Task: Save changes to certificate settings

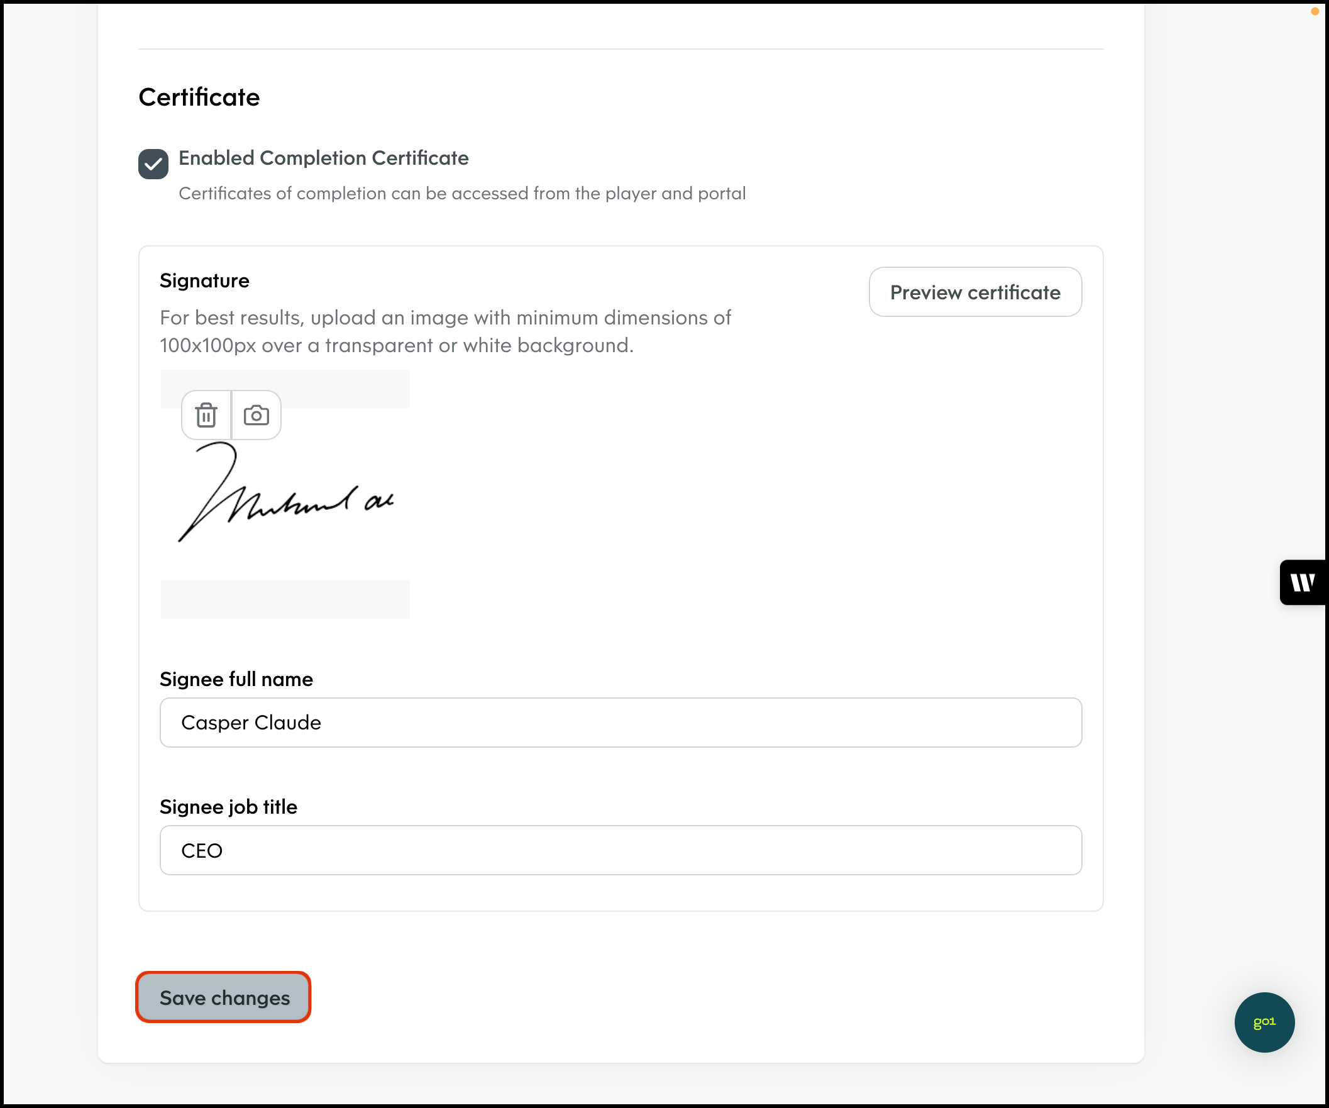Action: (x=223, y=997)
